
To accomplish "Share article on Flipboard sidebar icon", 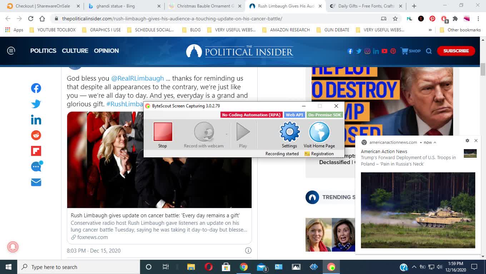I will coord(36,151).
